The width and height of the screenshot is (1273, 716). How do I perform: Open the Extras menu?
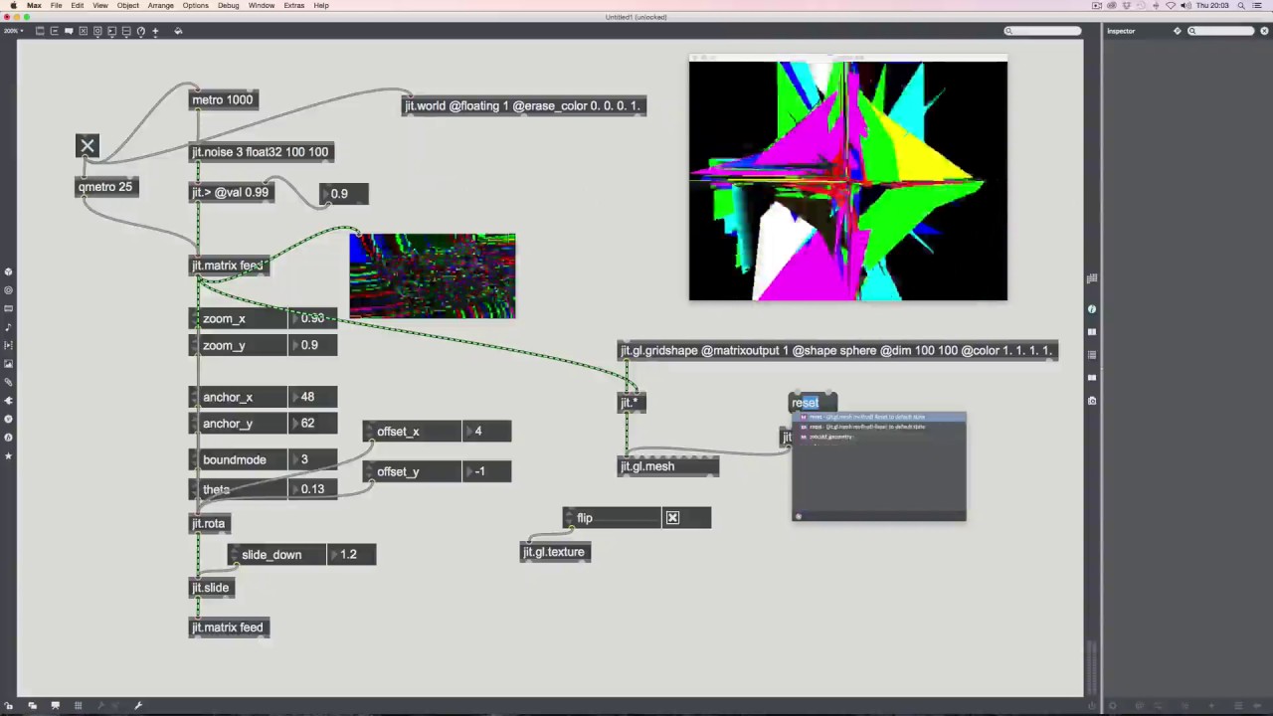(293, 5)
